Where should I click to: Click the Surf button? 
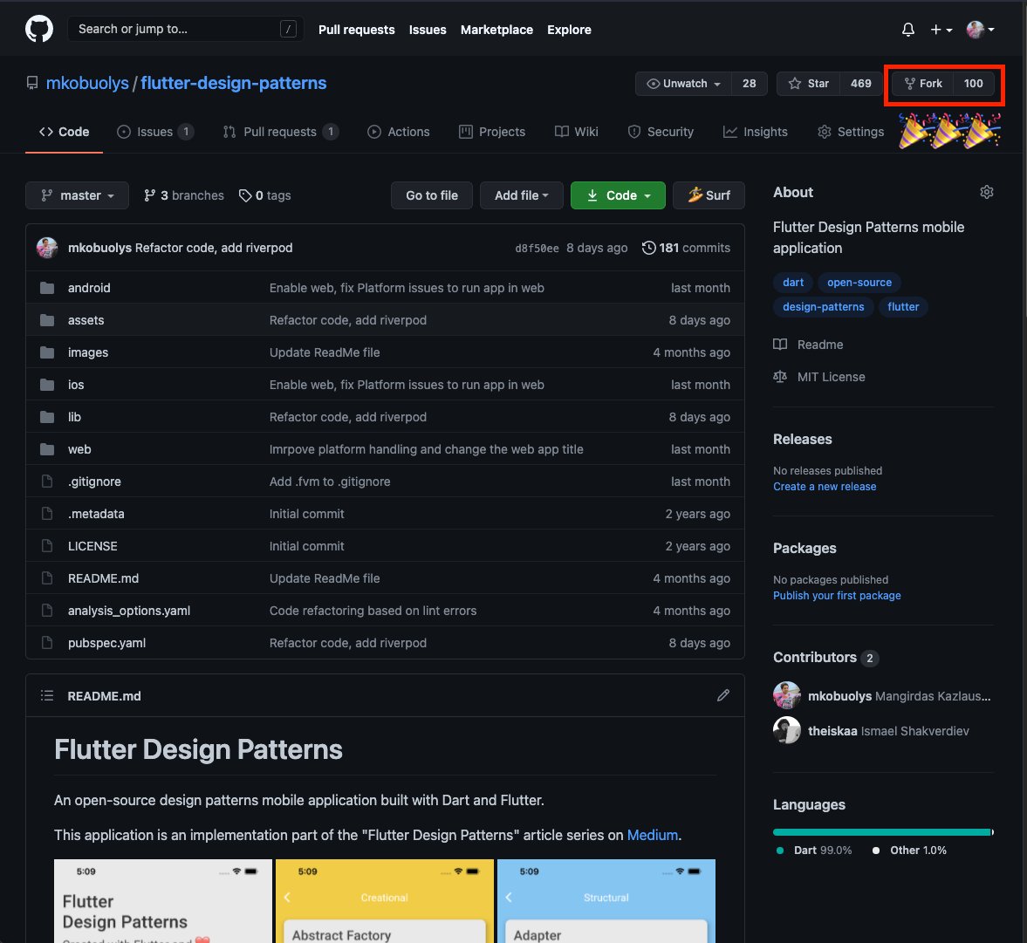709,195
